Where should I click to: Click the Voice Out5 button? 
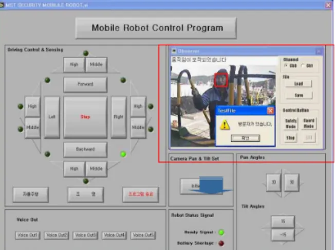coord(143,235)
